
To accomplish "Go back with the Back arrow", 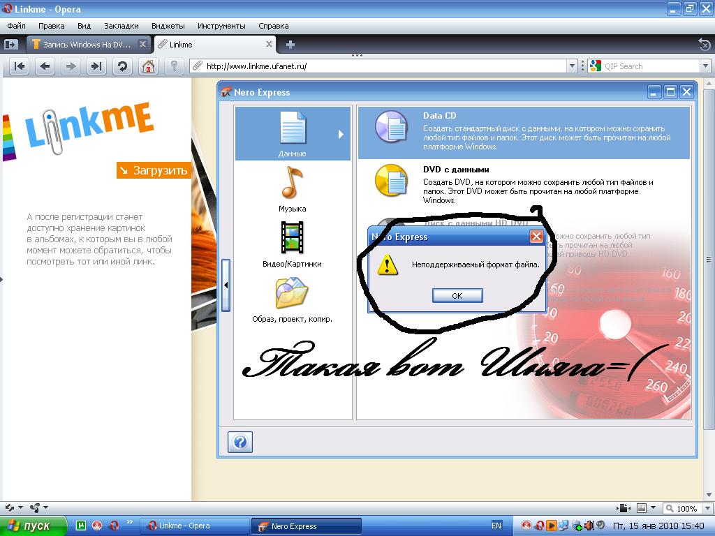I will coord(45,66).
